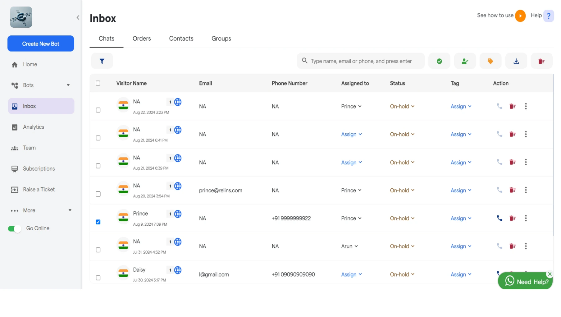Switch to the Orders tab
561x317 pixels.
142,39
